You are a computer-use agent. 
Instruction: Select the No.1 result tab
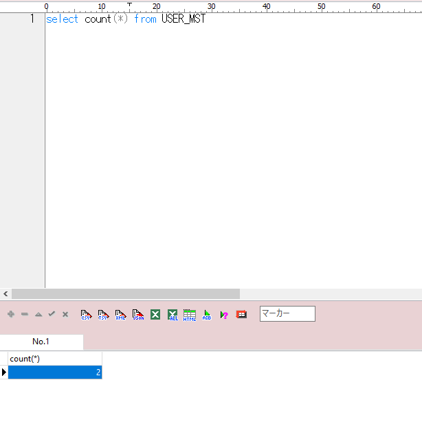pos(41,342)
